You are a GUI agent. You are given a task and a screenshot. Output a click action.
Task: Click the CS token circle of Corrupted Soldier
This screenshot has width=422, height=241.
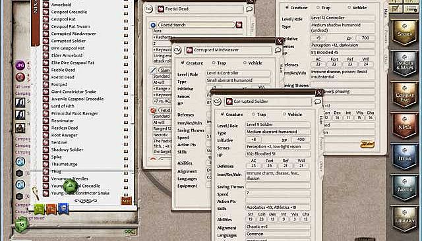coord(217,101)
